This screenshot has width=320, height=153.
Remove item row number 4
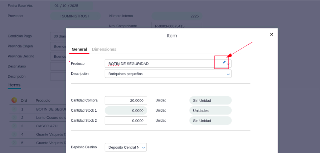point(14,134)
